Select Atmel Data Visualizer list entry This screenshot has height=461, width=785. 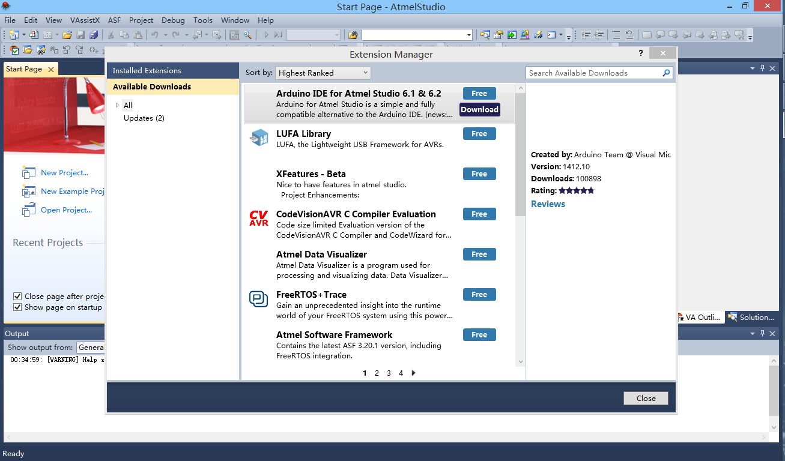coord(379,265)
